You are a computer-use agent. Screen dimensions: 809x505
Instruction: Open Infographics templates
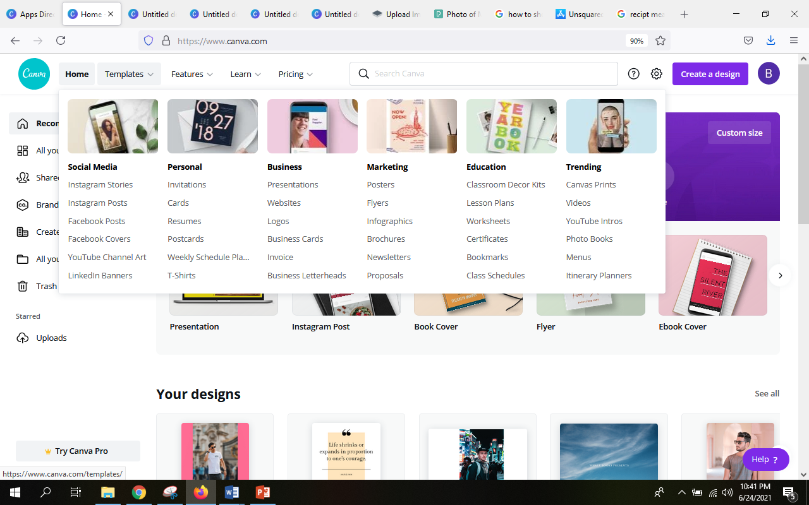pyautogui.click(x=389, y=221)
